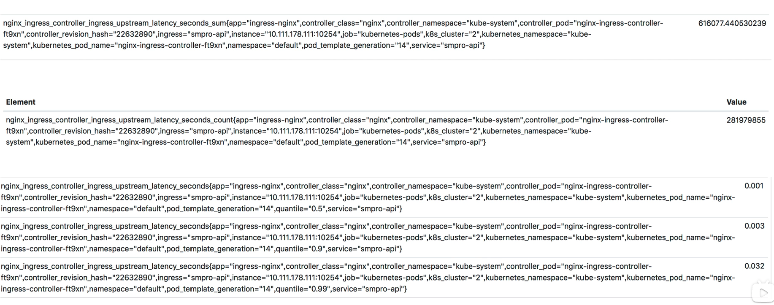Screen dimensions: 774x305
Task: Click the upstream_latency_seconds_sum metric name
Action: coord(114,23)
